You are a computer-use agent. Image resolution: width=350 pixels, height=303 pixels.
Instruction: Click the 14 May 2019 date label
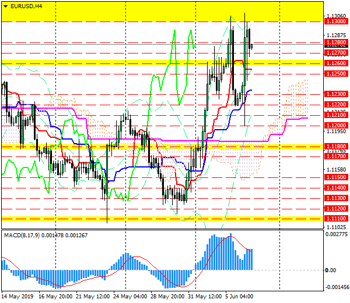coord(17,297)
